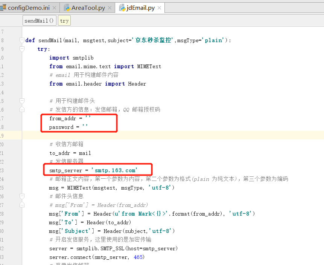Image resolution: width=324 pixels, height=265 pixels.
Task: Click the fold end marker beside msg['From'] comment
Action: click(x=22, y=205)
